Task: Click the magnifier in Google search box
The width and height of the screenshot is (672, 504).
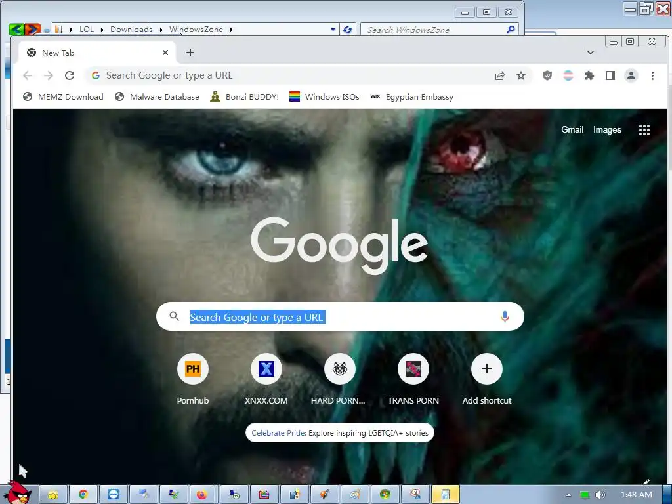Action: (174, 316)
